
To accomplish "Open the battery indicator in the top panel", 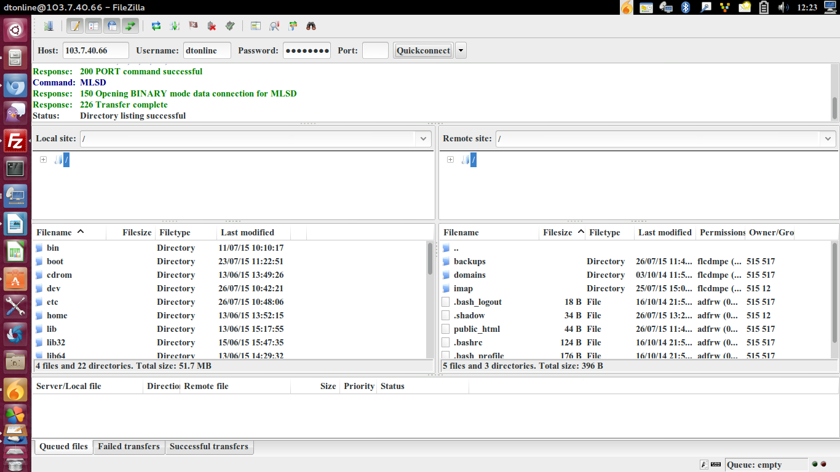I will point(764,7).
